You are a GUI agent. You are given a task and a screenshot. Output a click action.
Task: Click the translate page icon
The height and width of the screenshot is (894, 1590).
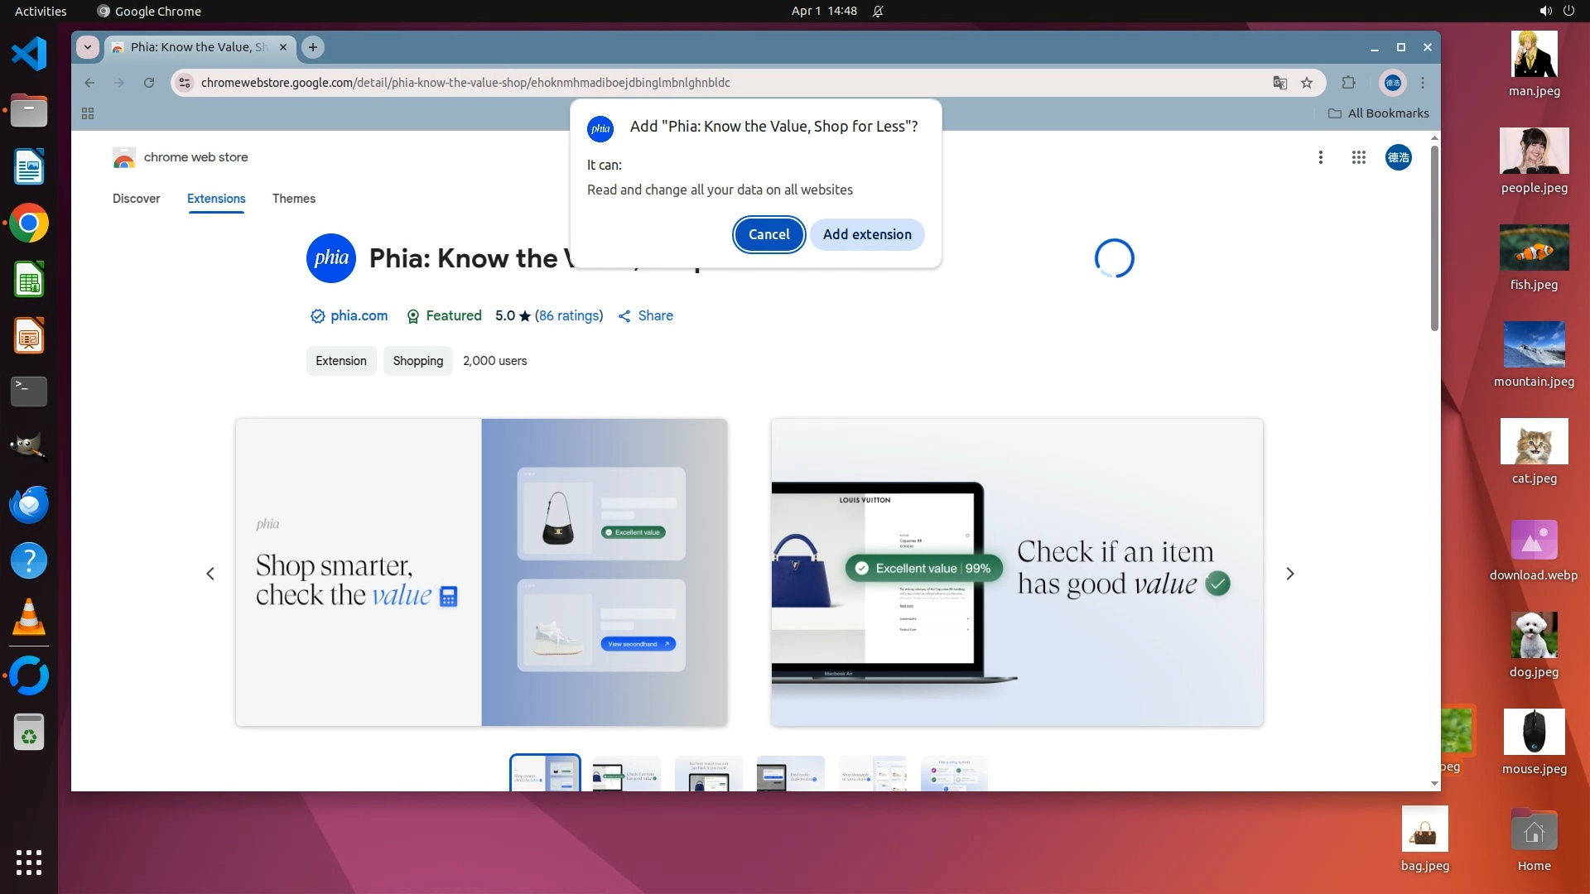1279,83
